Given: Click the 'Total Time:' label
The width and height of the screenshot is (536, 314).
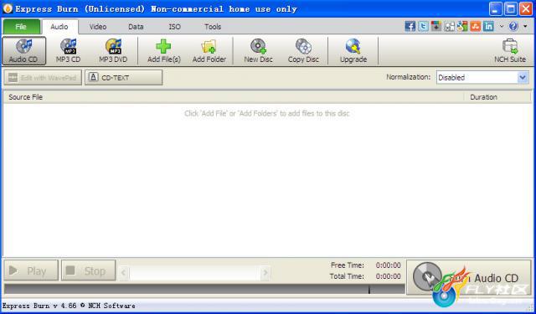Looking at the screenshot, I should (x=347, y=276).
